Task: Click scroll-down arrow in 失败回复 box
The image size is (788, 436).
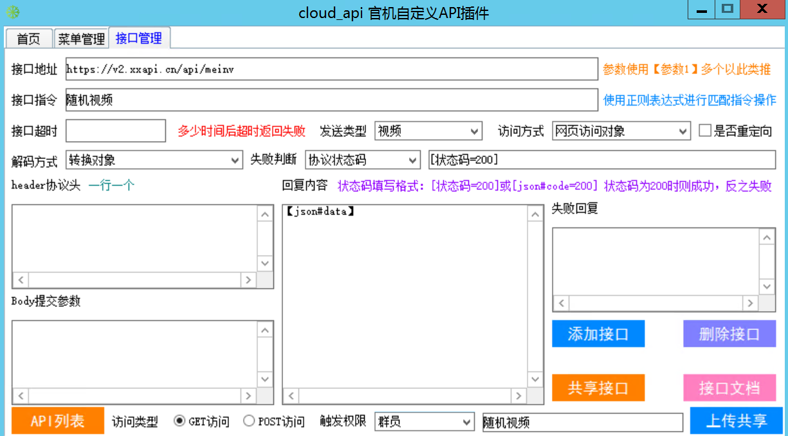Action: pos(767,286)
